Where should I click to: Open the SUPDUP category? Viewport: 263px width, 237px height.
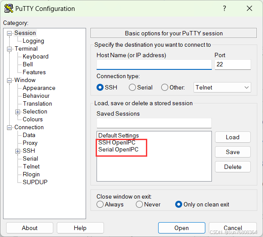[35, 182]
